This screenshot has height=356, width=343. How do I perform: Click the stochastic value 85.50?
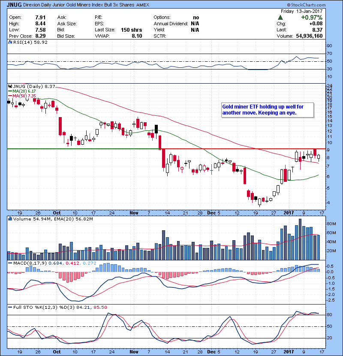(100, 308)
